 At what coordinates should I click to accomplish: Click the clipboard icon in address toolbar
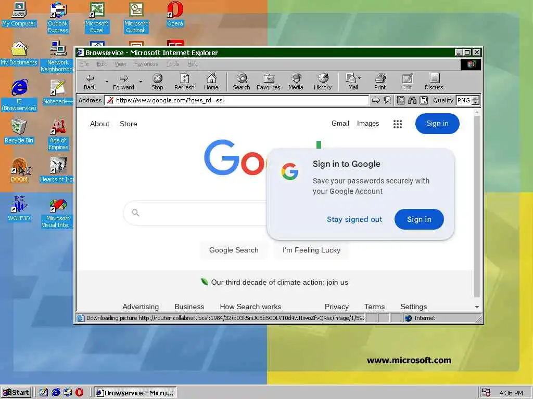424,100
